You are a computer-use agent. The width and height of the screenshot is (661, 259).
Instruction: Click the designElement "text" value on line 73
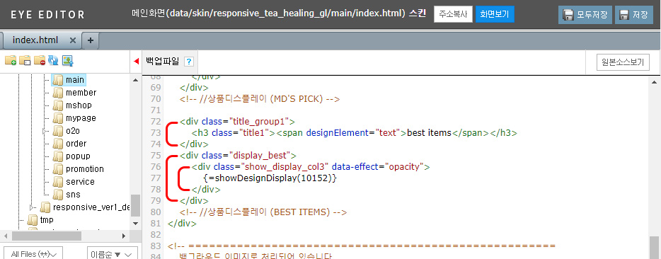[x=387, y=133]
